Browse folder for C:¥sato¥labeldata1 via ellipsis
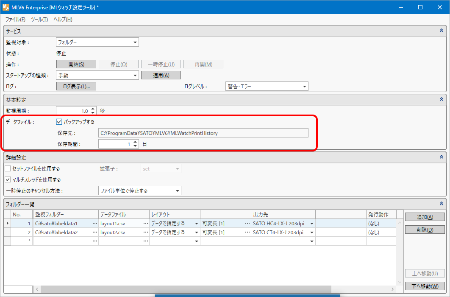Image resolution: width=450 pixels, height=297 pixels. pyautogui.click(x=95, y=223)
